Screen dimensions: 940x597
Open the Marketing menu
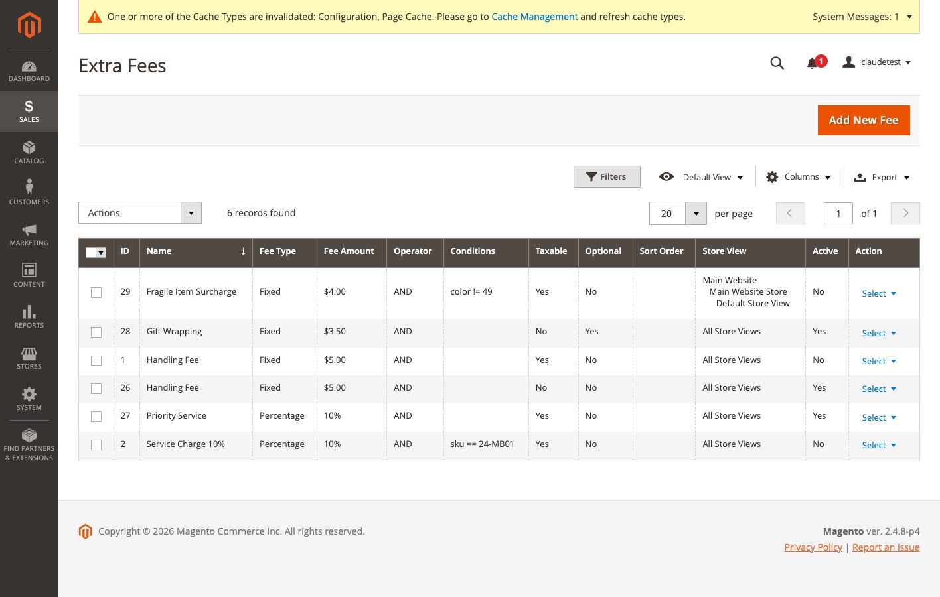tap(29, 235)
